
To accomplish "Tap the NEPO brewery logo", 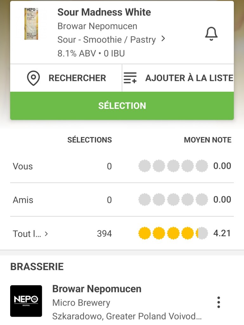I will pos(26,301).
